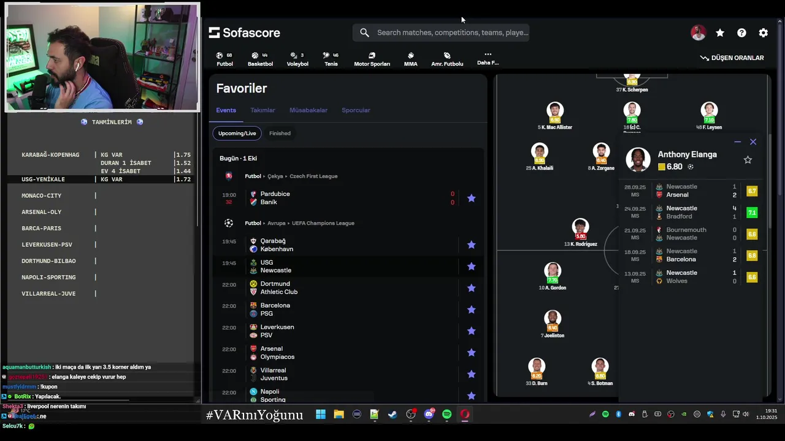Select the USG-YENİKALE prediction row
The height and width of the screenshot is (441, 785).
click(101, 179)
